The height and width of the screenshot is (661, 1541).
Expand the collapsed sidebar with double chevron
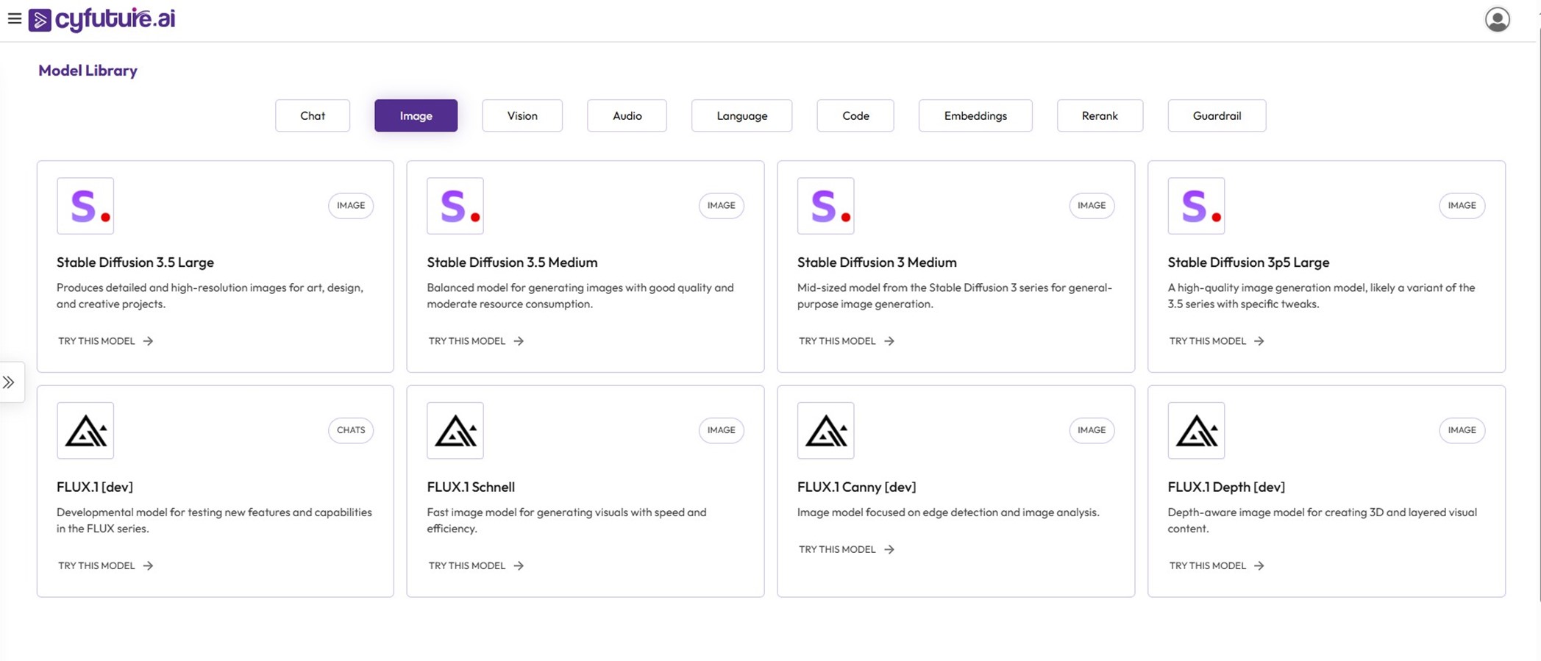pos(9,382)
